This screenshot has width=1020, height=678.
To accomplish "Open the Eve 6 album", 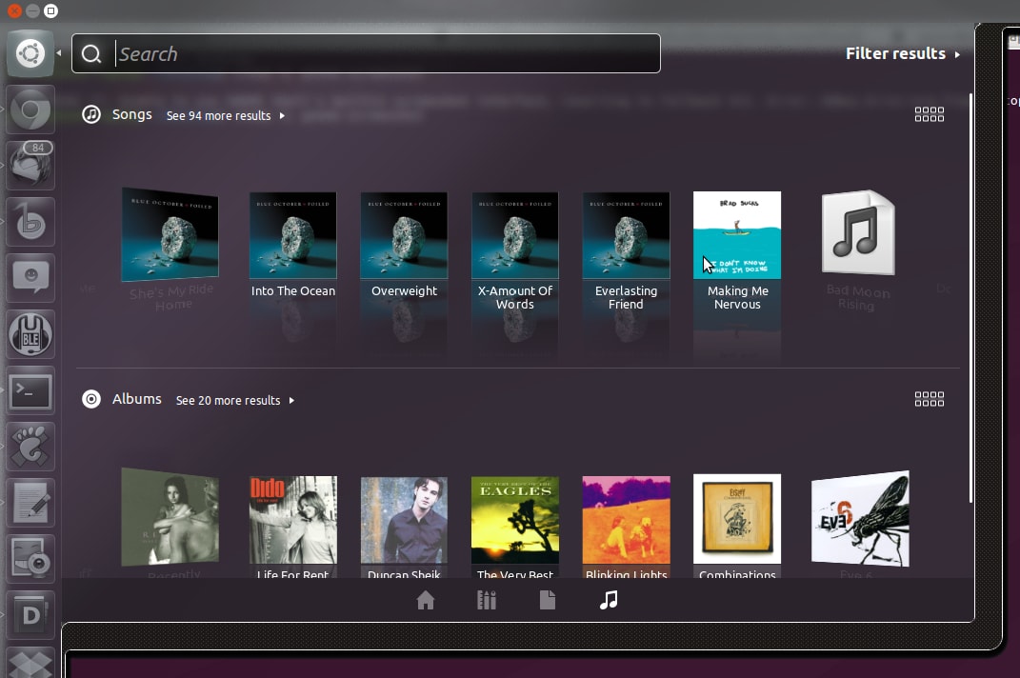I will (860, 524).
